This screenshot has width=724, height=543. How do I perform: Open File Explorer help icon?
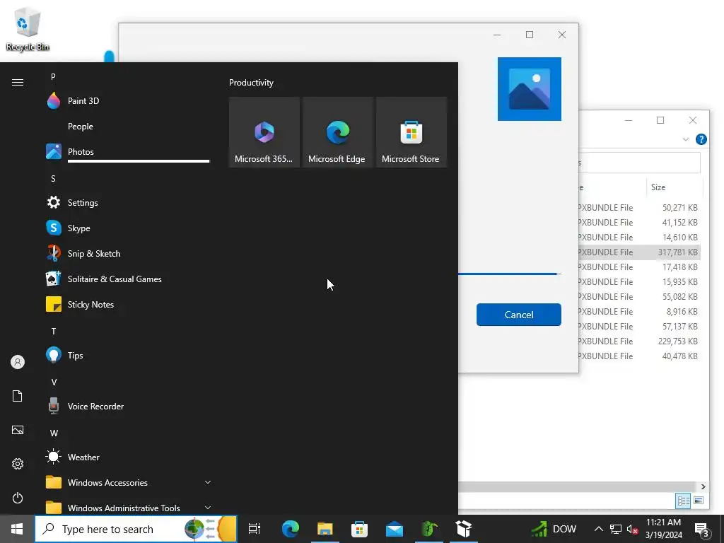point(701,139)
